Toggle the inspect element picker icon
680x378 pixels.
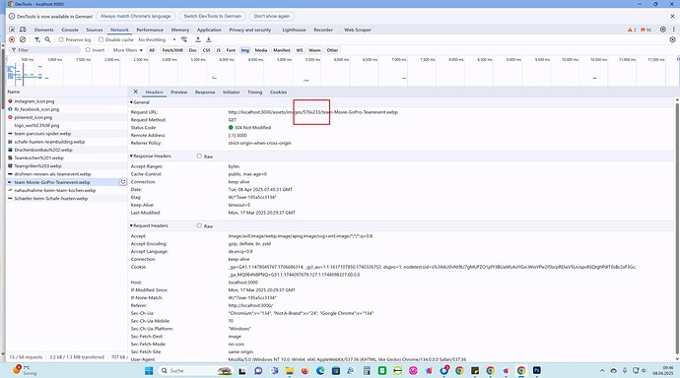12,30
